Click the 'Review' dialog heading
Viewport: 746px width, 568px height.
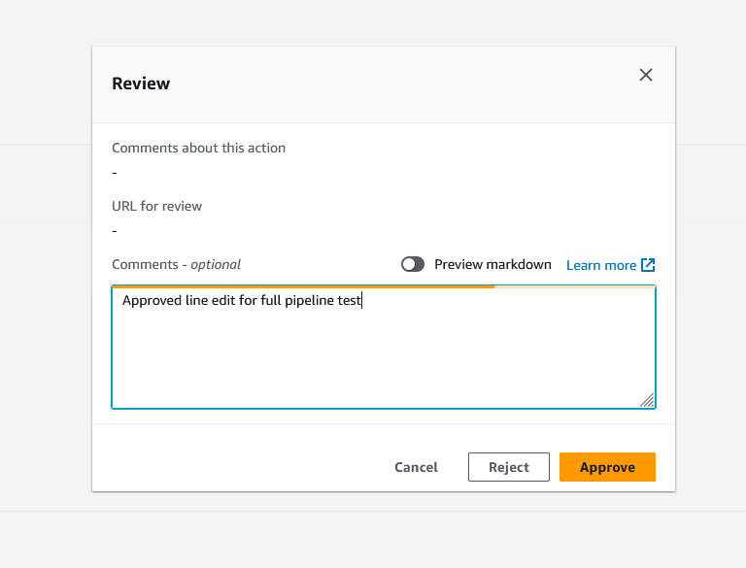click(141, 84)
